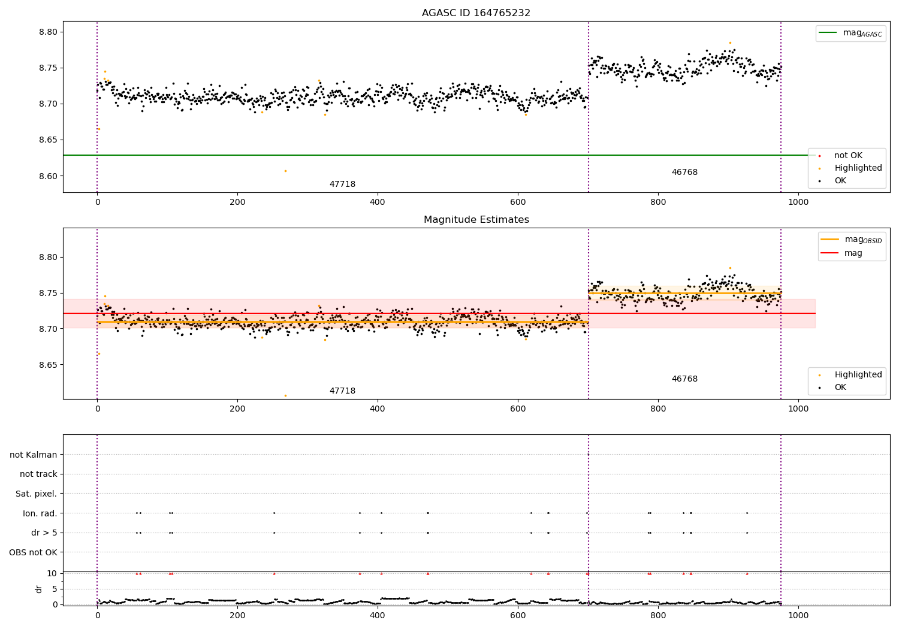The width and height of the screenshot is (899, 629).
Task: Click the 10 tick on the dr axis
Action: [x=52, y=574]
